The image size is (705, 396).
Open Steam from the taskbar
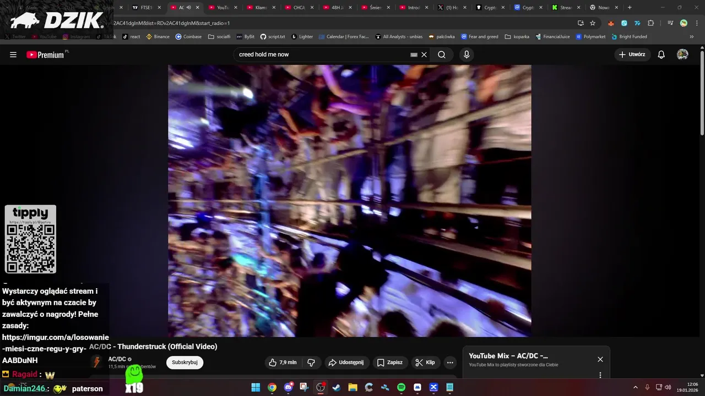pos(337,387)
